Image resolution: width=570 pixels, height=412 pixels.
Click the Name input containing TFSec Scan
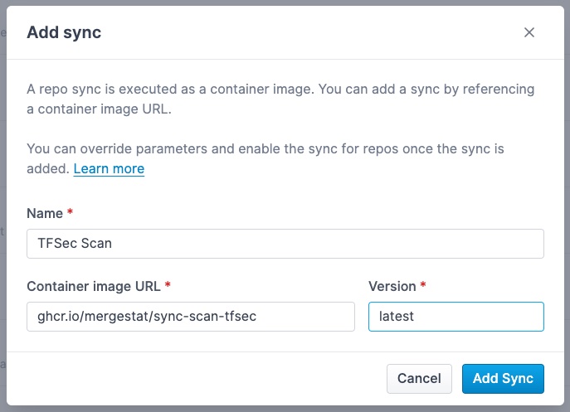pos(285,244)
